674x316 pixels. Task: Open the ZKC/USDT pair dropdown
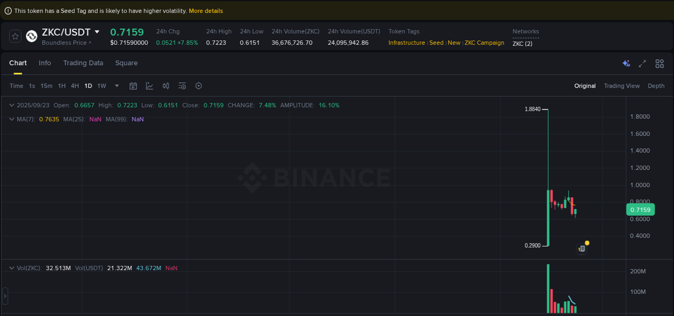coord(97,31)
